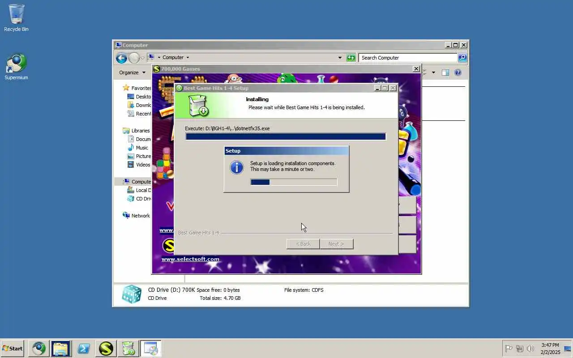This screenshot has width=573, height=358.
Task: Click the Search Computer input field
Action: tap(407, 58)
